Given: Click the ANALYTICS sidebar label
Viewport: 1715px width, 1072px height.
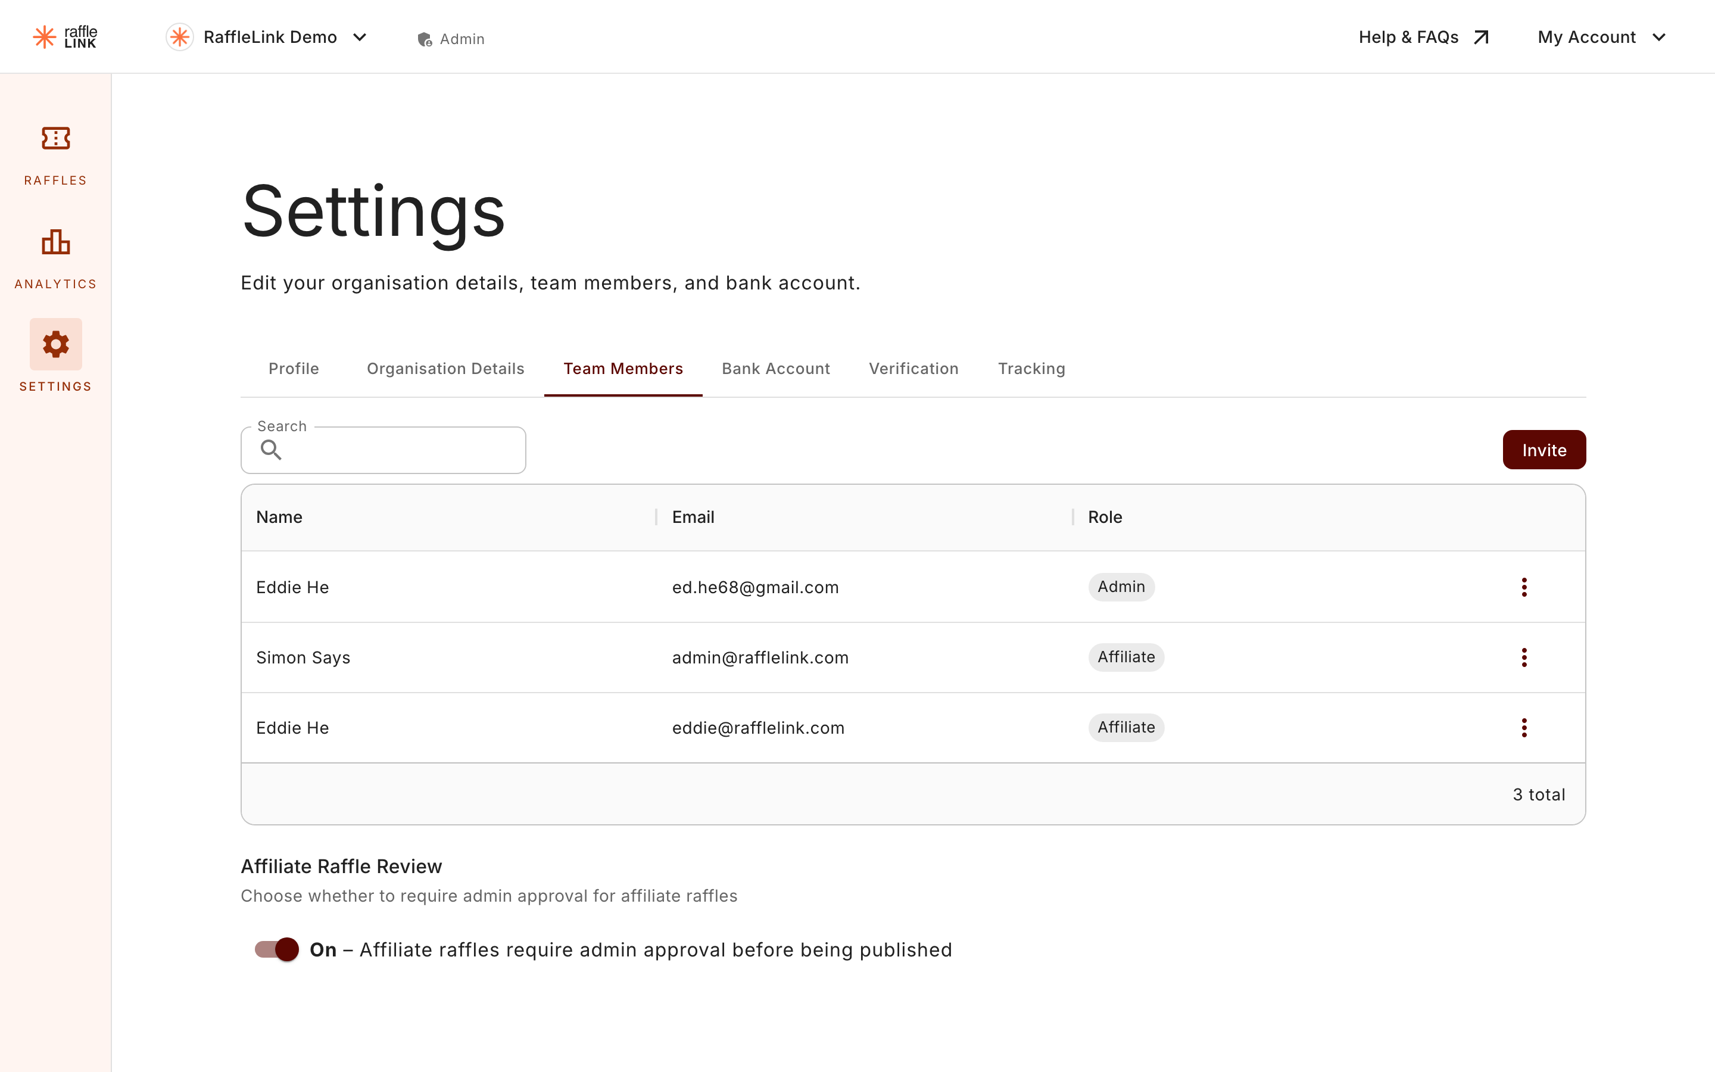Looking at the screenshot, I should [x=55, y=284].
